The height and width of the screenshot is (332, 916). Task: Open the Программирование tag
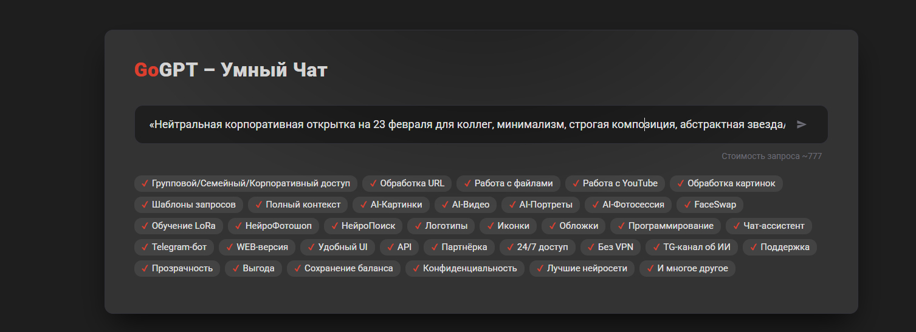pyautogui.click(x=666, y=226)
